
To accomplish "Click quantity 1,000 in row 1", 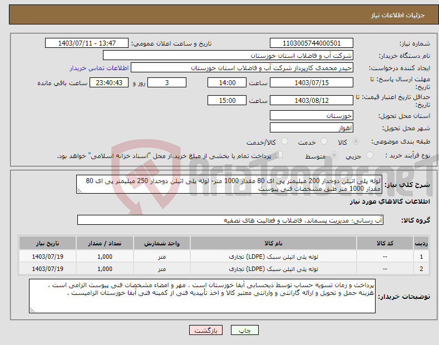I will [x=105, y=257].
